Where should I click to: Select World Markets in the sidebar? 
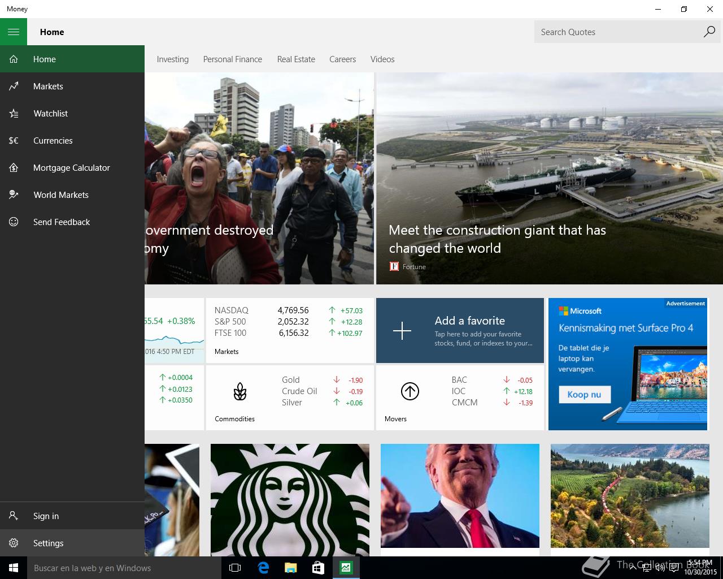pos(72,195)
